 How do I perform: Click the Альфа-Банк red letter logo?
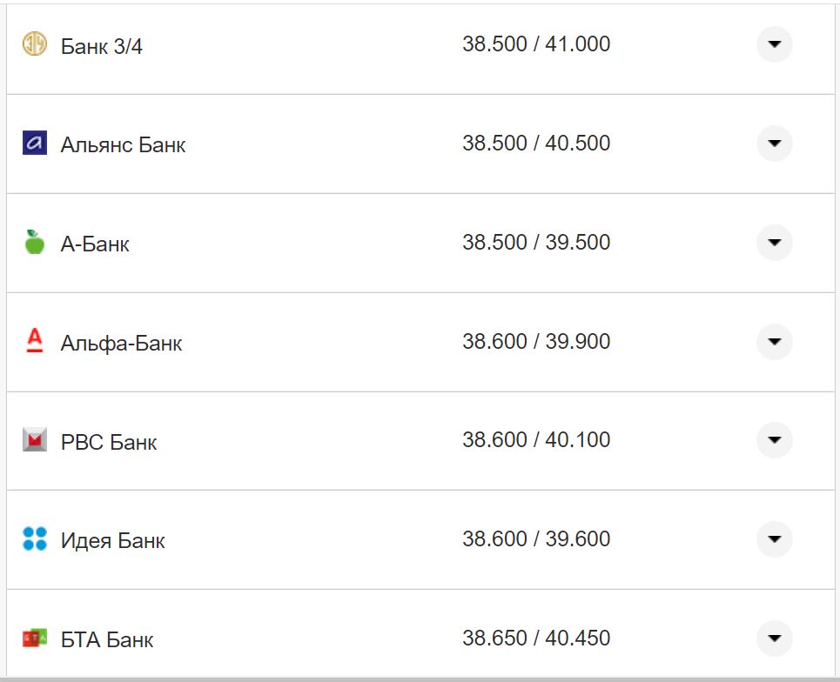click(x=34, y=341)
